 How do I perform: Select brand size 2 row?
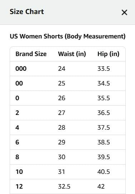(x=68, y=113)
